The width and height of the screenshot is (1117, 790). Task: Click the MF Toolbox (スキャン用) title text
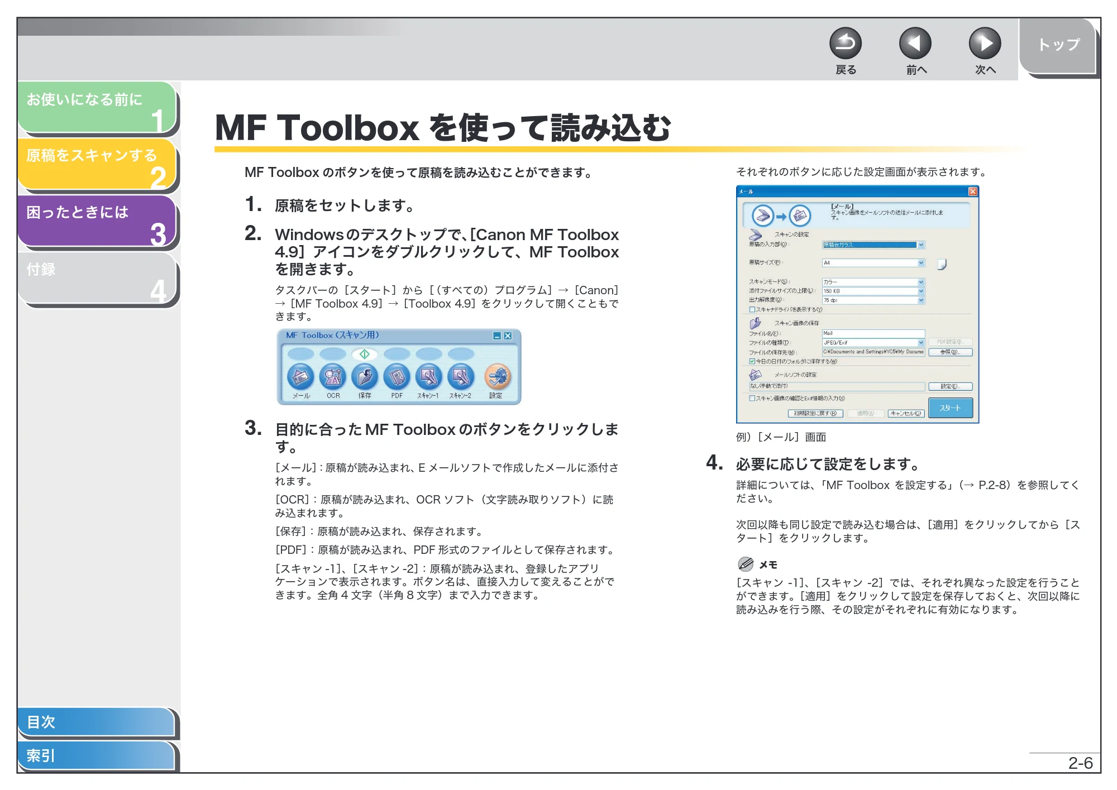(332, 335)
